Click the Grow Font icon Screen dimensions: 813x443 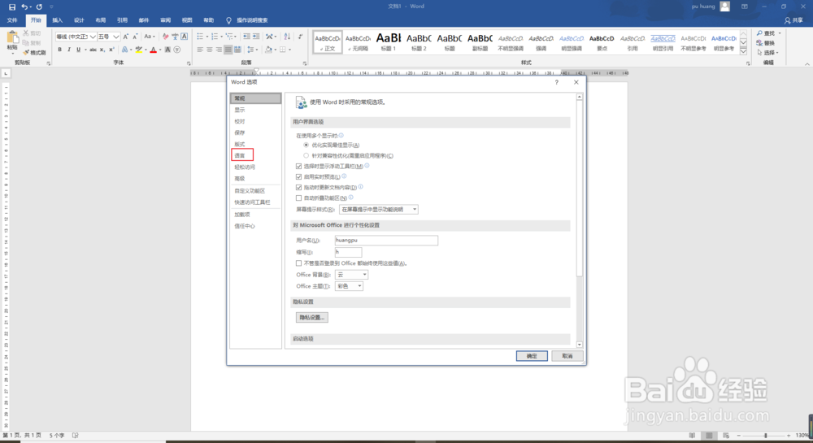tap(125, 37)
